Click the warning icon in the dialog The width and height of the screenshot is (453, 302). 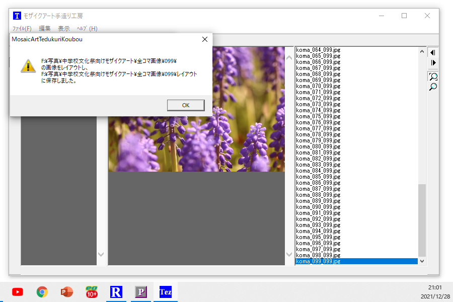(28, 66)
